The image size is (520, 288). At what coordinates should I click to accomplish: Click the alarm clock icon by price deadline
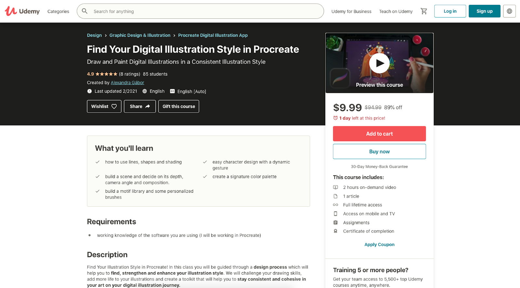click(x=335, y=118)
